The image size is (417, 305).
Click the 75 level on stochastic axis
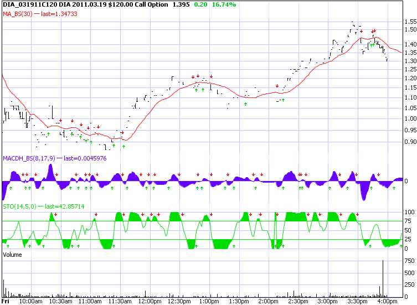coord(408,221)
